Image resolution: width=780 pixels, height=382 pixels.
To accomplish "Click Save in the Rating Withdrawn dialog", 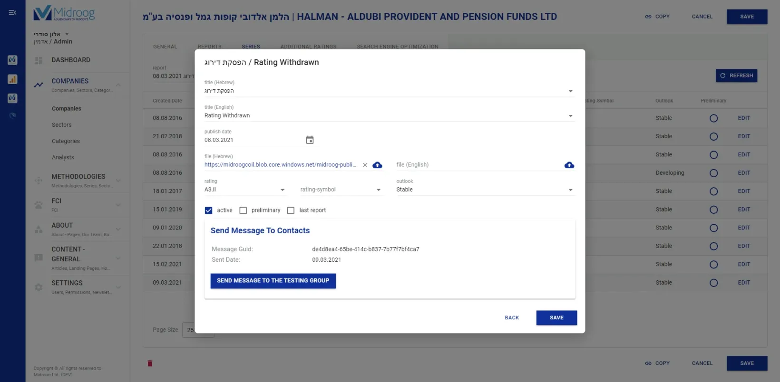I will [x=556, y=318].
